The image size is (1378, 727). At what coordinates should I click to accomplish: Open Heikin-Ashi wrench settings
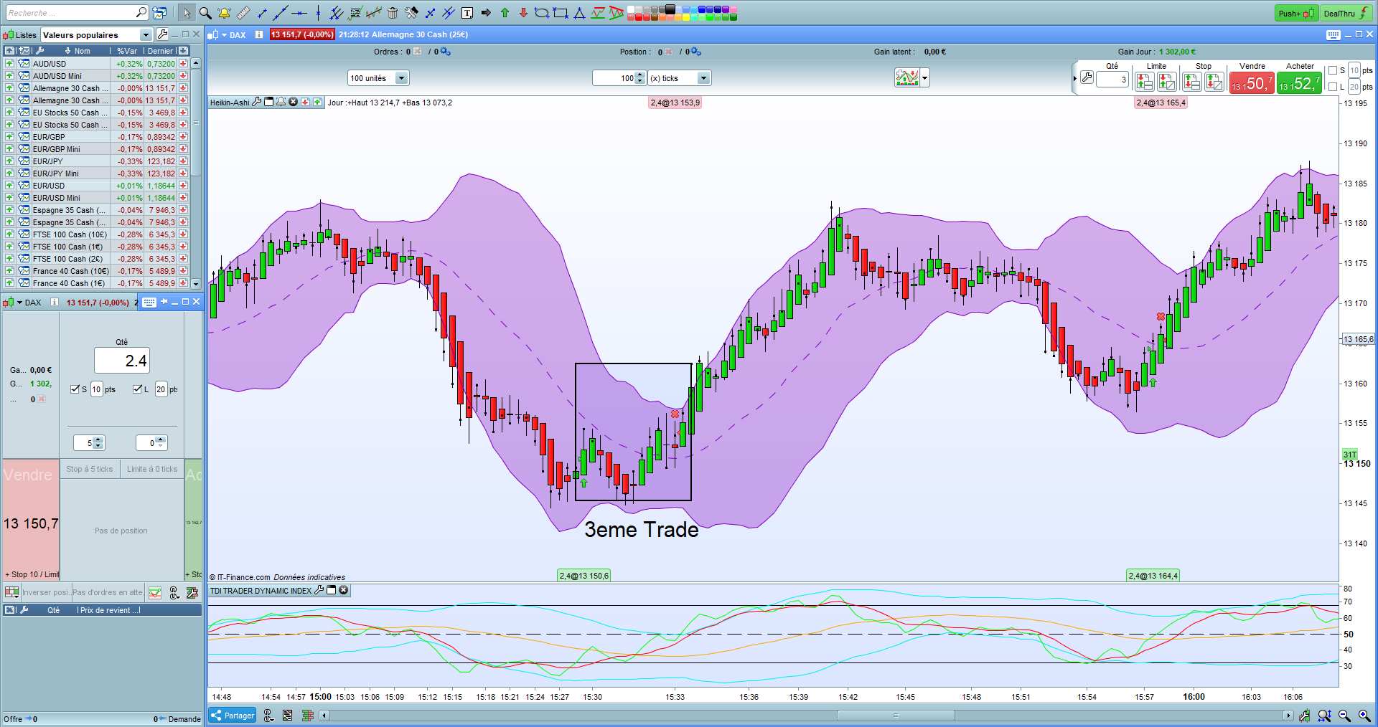coord(256,102)
